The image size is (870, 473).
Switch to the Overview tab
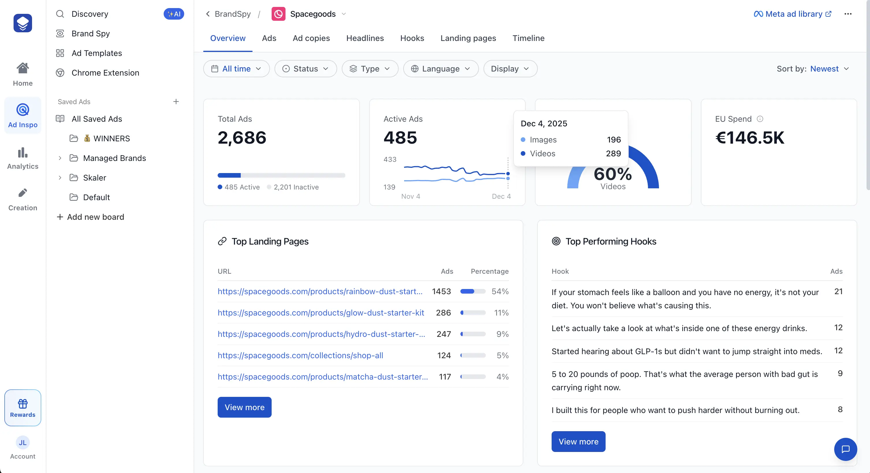coord(228,38)
